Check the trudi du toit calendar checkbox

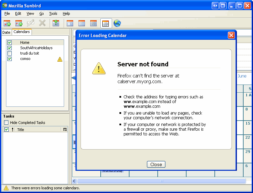click(x=9, y=53)
